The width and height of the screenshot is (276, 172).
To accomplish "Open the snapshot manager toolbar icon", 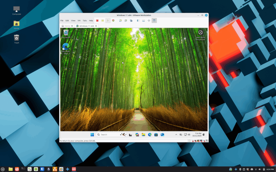I will 131,20.
